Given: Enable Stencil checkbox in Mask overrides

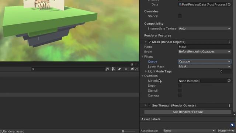Looking at the screenshot, I should pos(180,91).
